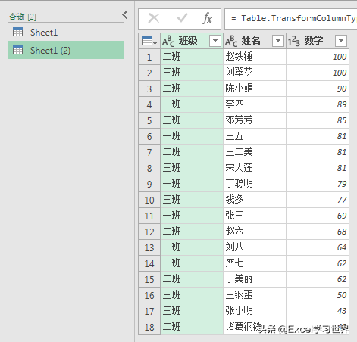Viewport: 357px width, 342px height.
Task: Select the 班级 column header
Action: pyautogui.click(x=192, y=41)
